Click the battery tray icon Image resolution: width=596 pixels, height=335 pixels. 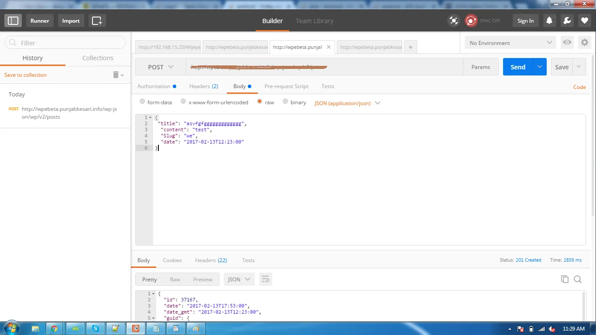click(531, 329)
